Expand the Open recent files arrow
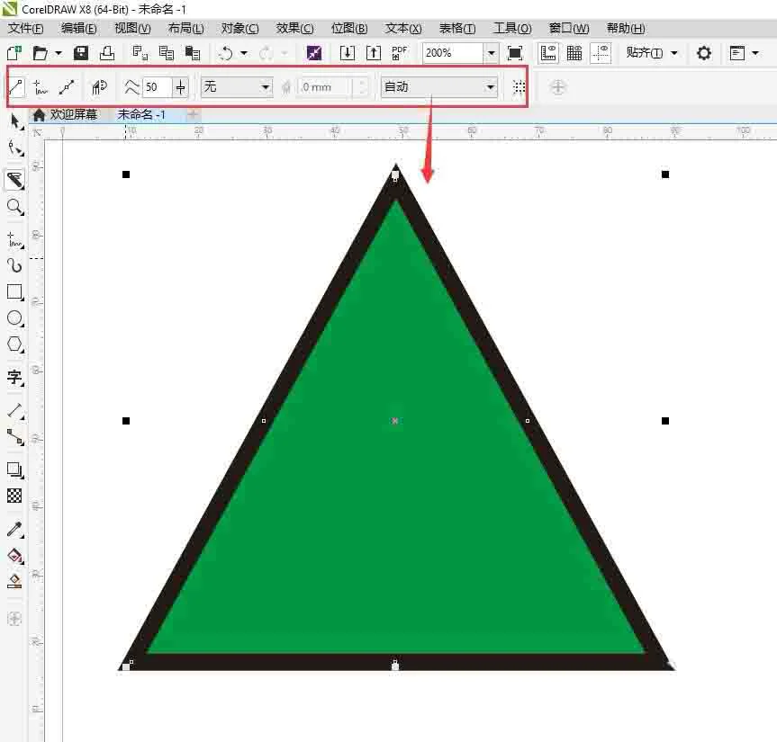777x742 pixels. pos(59,53)
